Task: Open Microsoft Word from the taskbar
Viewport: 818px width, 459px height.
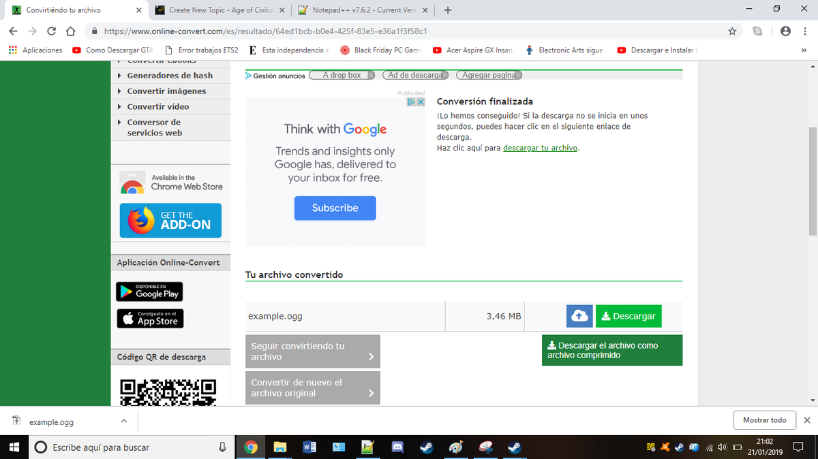Action: [x=309, y=447]
